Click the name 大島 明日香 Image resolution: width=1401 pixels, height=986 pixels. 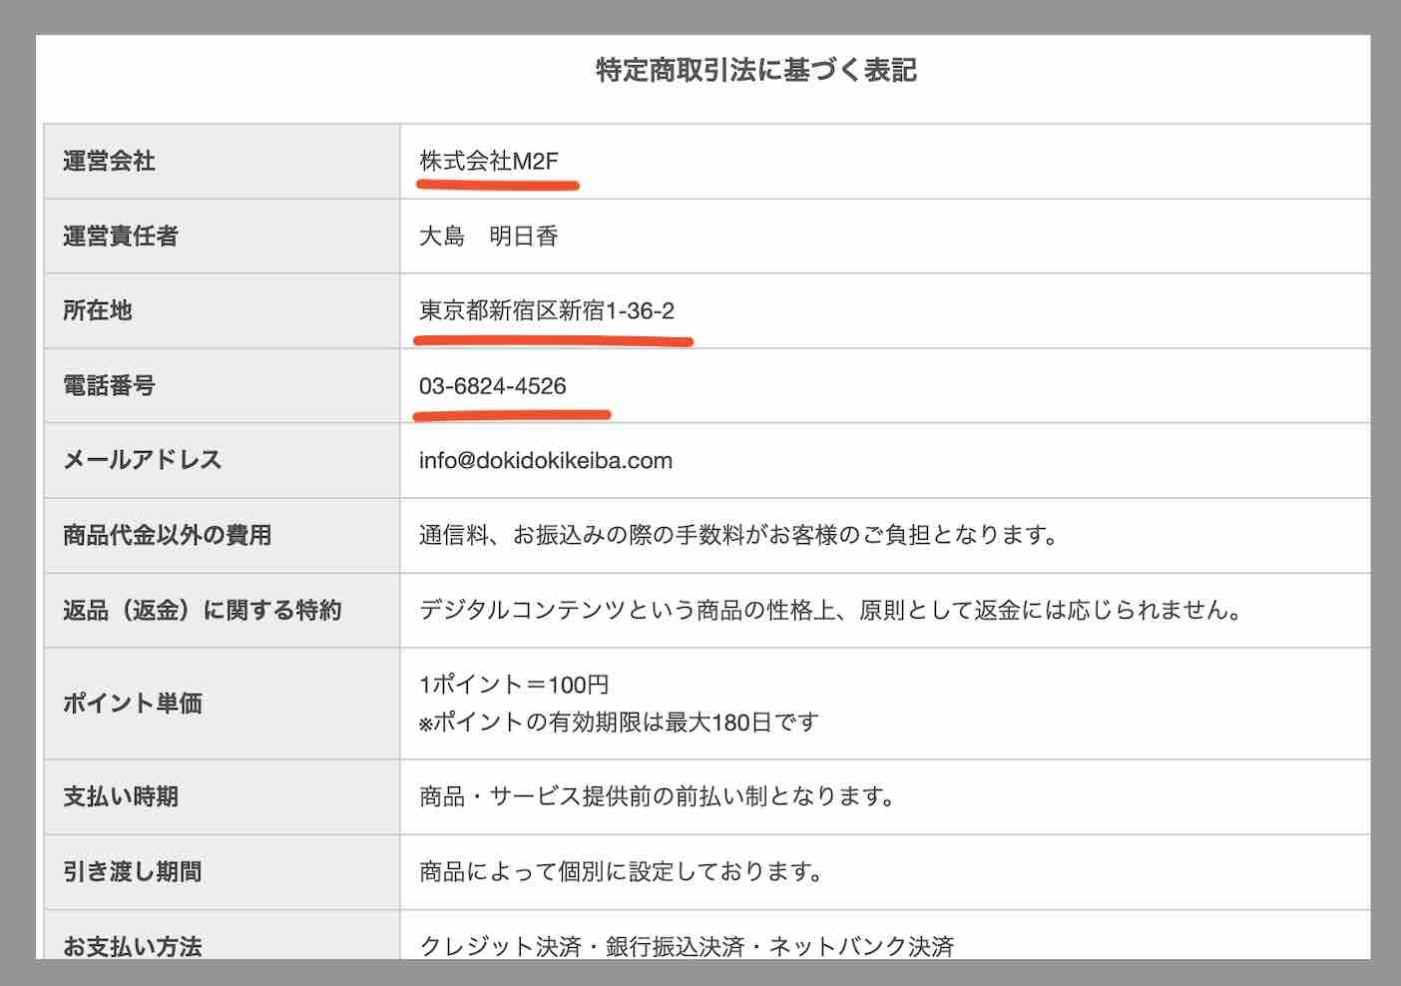[489, 236]
